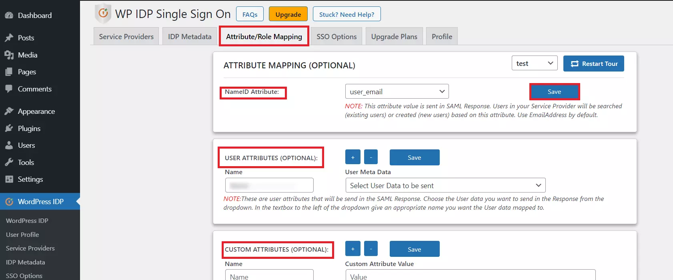Save the User Attributes section
The height and width of the screenshot is (280, 673).
pyautogui.click(x=415, y=157)
